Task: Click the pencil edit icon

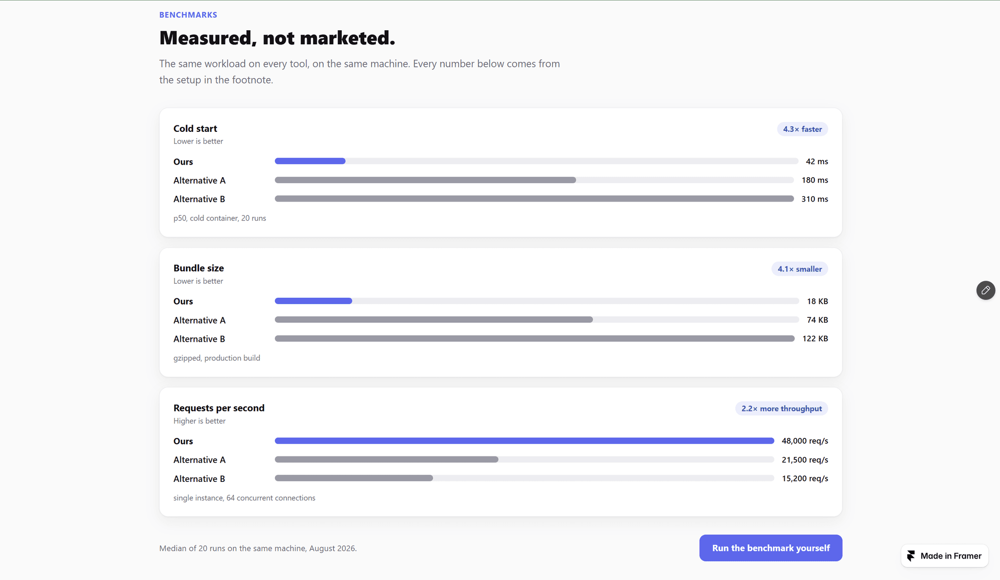Action: pyautogui.click(x=985, y=290)
